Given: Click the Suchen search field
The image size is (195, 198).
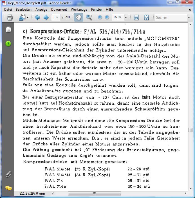Looking at the screenshot, I should click(171, 17).
